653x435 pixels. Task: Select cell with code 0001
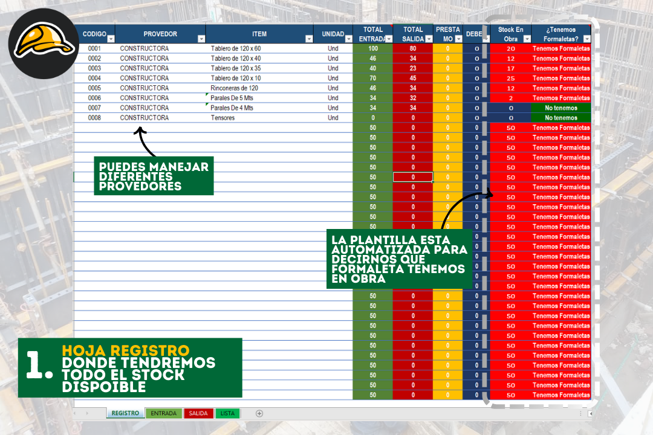point(94,48)
